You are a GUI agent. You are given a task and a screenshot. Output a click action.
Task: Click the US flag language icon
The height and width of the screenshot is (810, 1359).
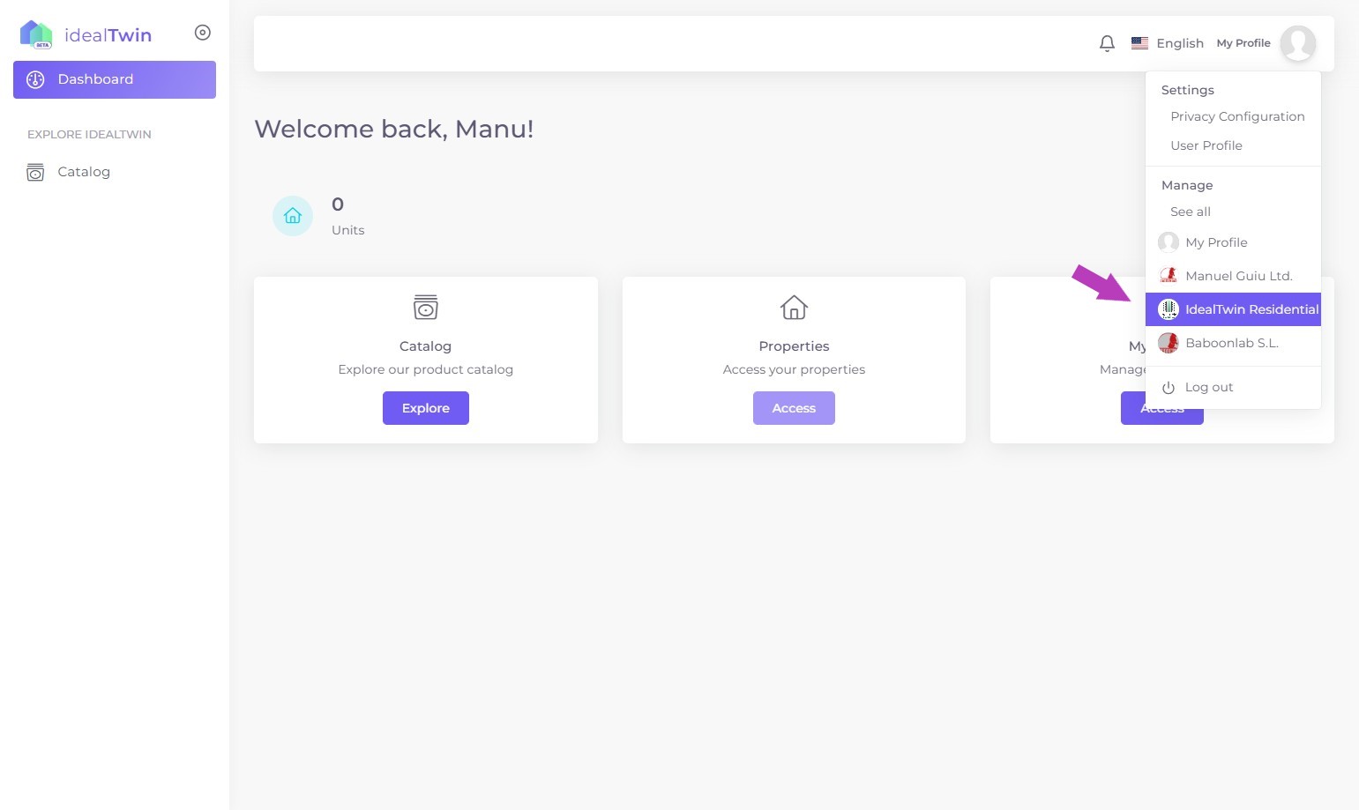[x=1139, y=43]
